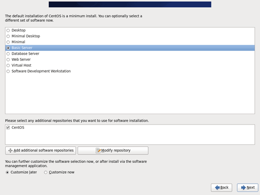
Task: Pick the Web Server option
Action: (8, 59)
